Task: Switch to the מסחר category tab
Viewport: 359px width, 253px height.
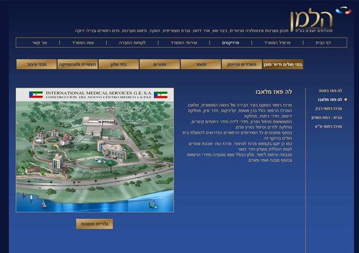Action: (201, 64)
